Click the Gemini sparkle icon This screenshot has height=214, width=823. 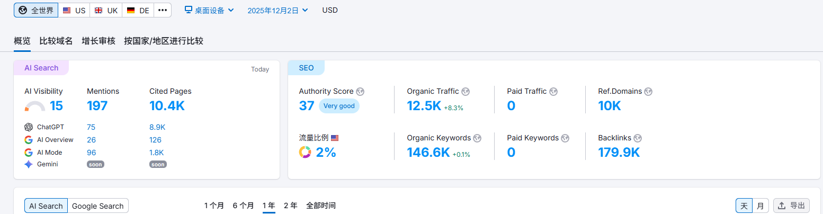point(29,164)
